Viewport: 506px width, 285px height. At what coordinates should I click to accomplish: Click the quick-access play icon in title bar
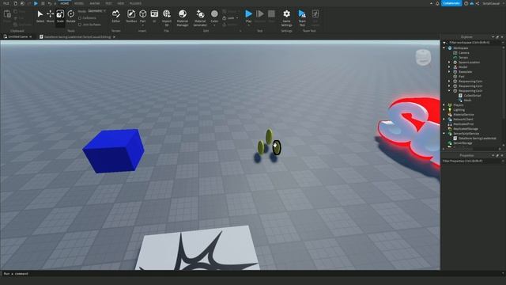[x=36, y=3]
